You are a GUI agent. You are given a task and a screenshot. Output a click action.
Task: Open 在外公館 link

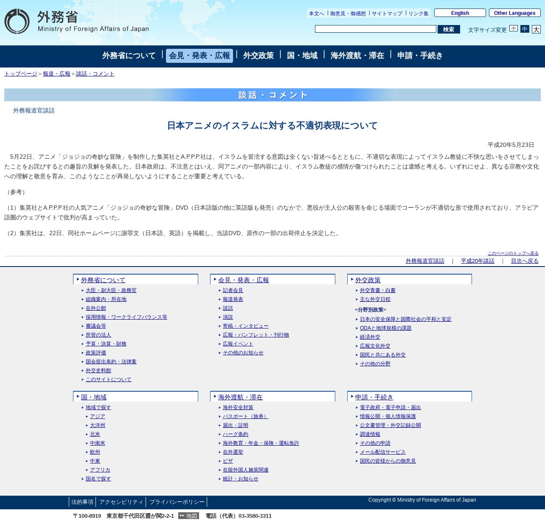96,308
